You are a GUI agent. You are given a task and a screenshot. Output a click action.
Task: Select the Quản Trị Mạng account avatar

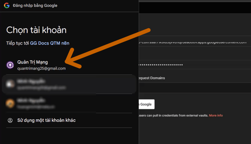[x=10, y=65]
